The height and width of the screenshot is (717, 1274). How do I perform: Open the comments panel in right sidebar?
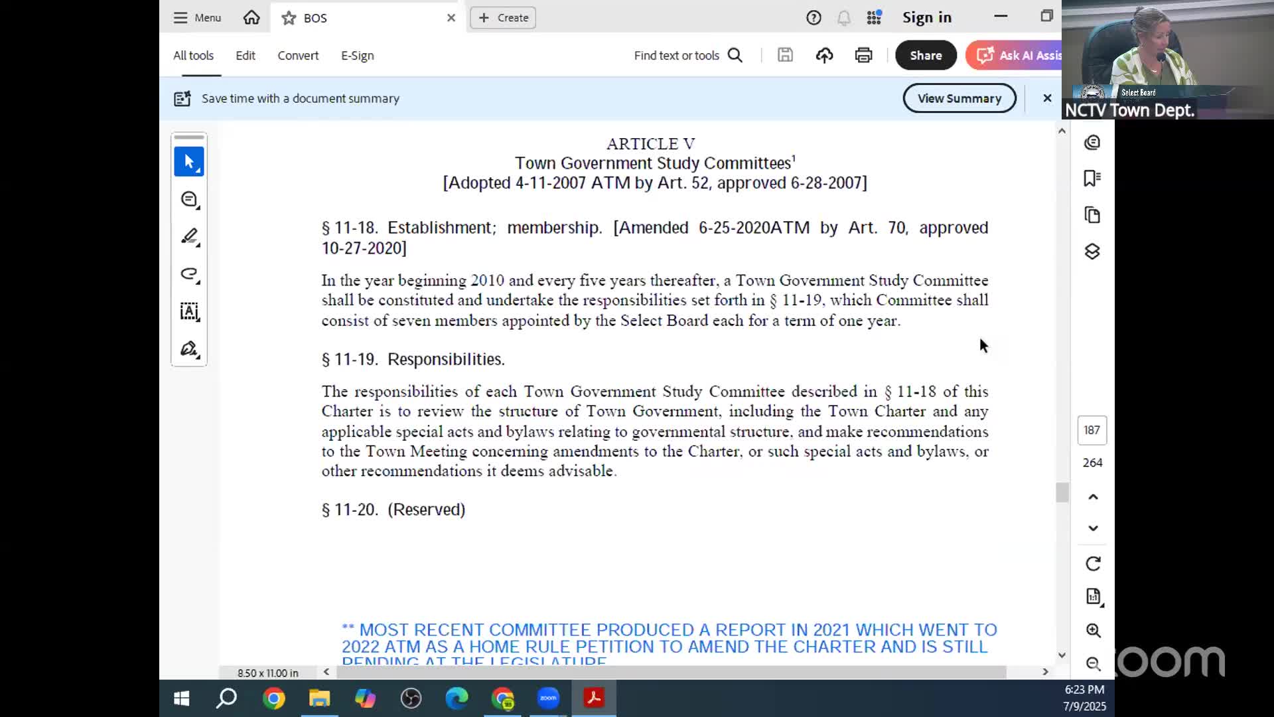[1092, 143]
